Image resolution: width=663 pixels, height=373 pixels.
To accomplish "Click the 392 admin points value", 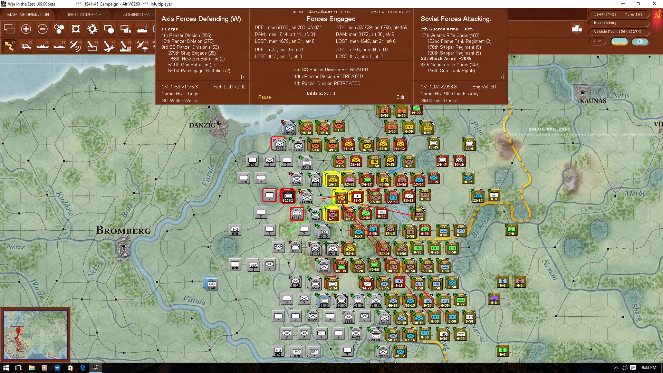I will pos(598,41).
